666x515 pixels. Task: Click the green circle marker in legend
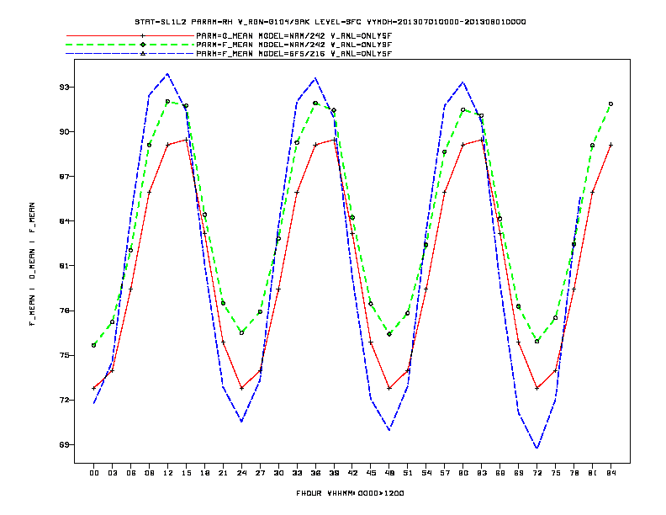pos(143,45)
